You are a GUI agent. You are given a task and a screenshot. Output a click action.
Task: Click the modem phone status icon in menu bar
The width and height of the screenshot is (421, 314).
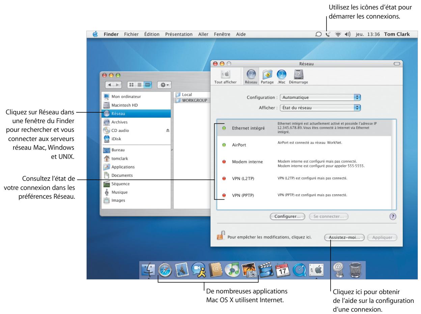pyautogui.click(x=328, y=34)
